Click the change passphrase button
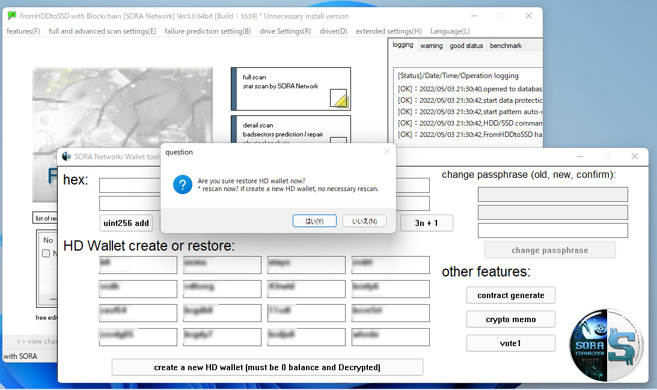 coord(550,250)
